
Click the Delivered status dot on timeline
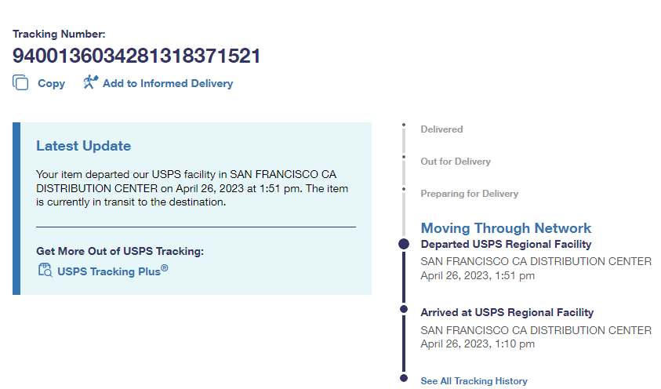coord(404,125)
